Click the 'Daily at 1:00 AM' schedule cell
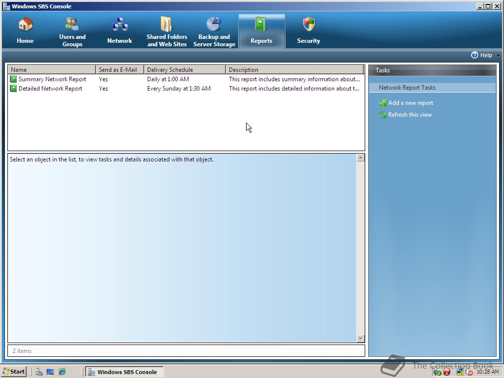 coord(168,79)
